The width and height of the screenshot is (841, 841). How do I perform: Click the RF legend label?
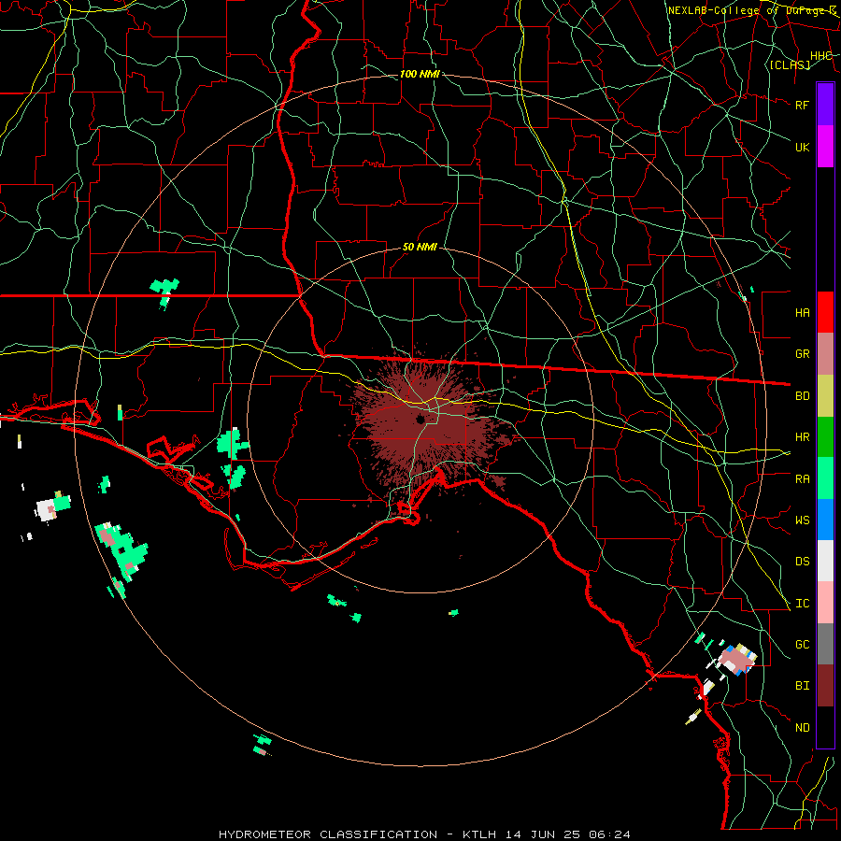[803, 105]
